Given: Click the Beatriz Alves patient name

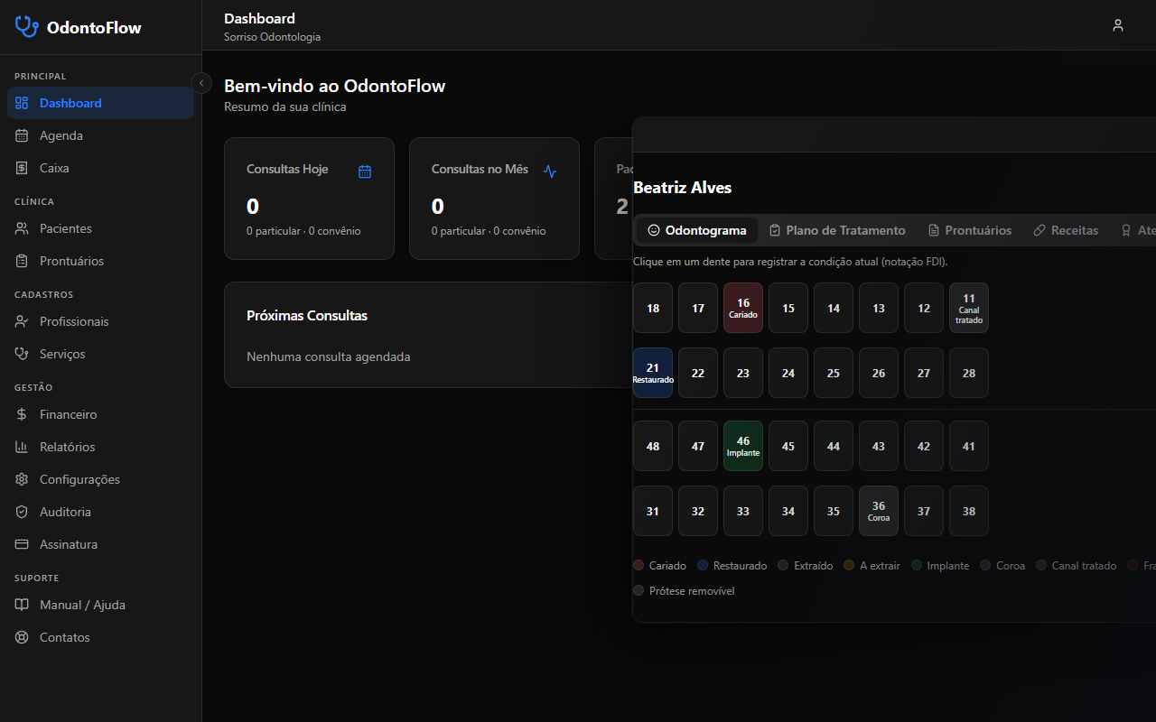Looking at the screenshot, I should tap(683, 188).
